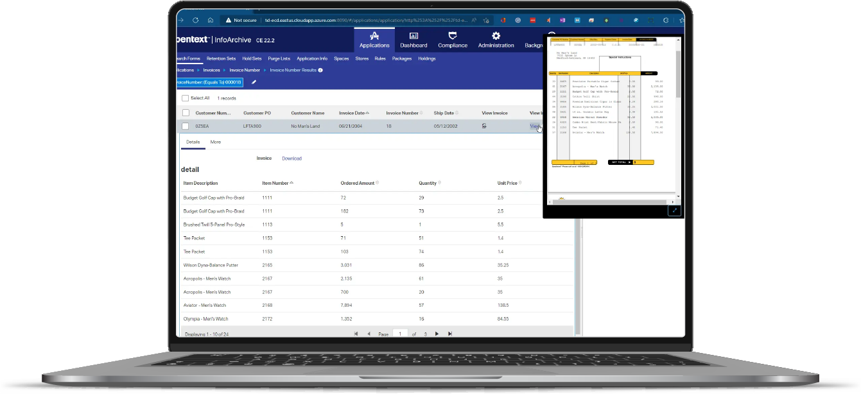Click the printer icon in View Invoice column
The height and width of the screenshot is (394, 861).
click(484, 126)
